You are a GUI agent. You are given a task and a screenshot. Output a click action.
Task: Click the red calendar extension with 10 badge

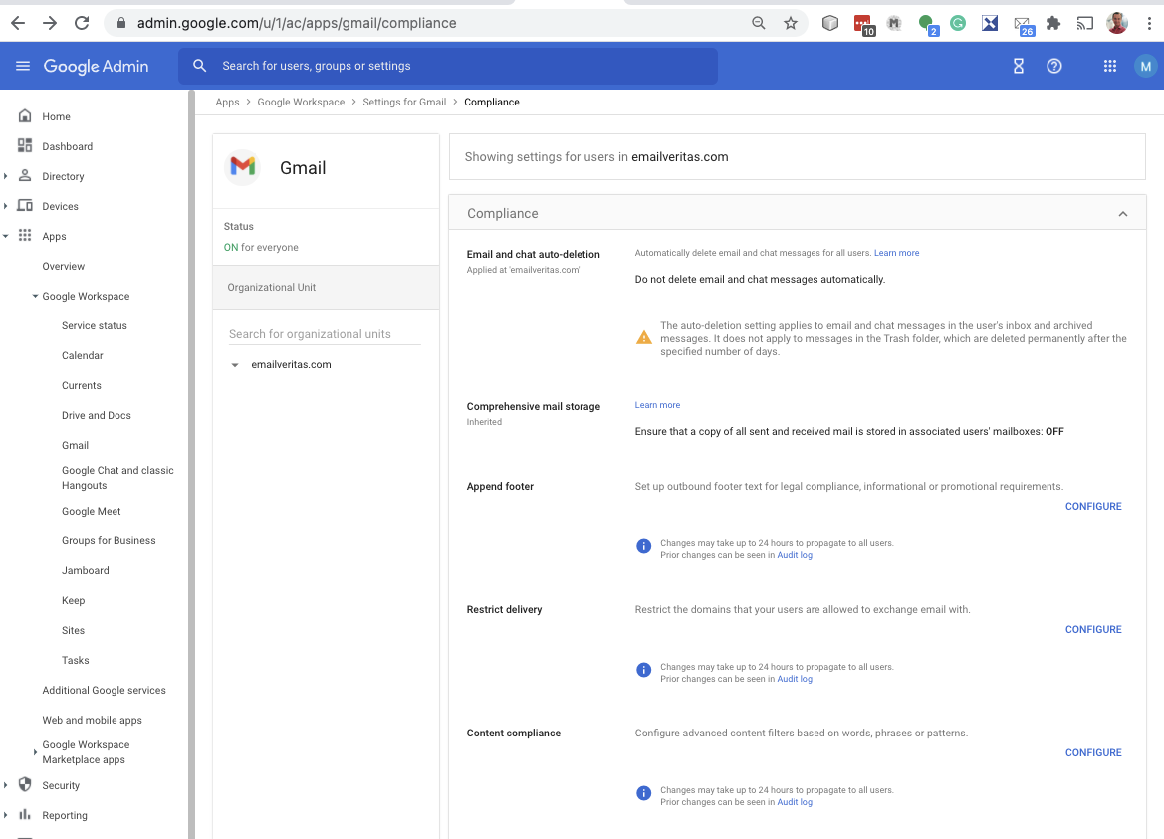pos(864,25)
